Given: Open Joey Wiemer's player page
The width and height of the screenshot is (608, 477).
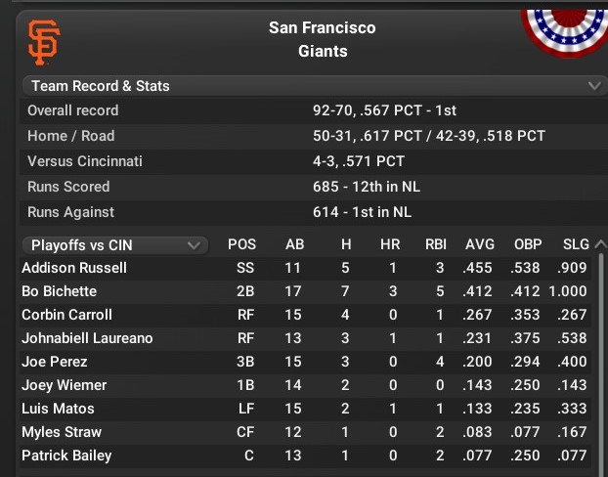Looking at the screenshot, I should tap(65, 385).
